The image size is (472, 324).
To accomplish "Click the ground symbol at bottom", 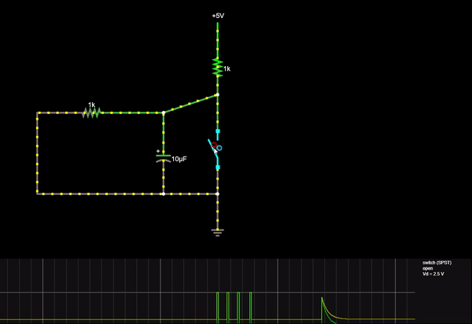I will tap(218, 233).
